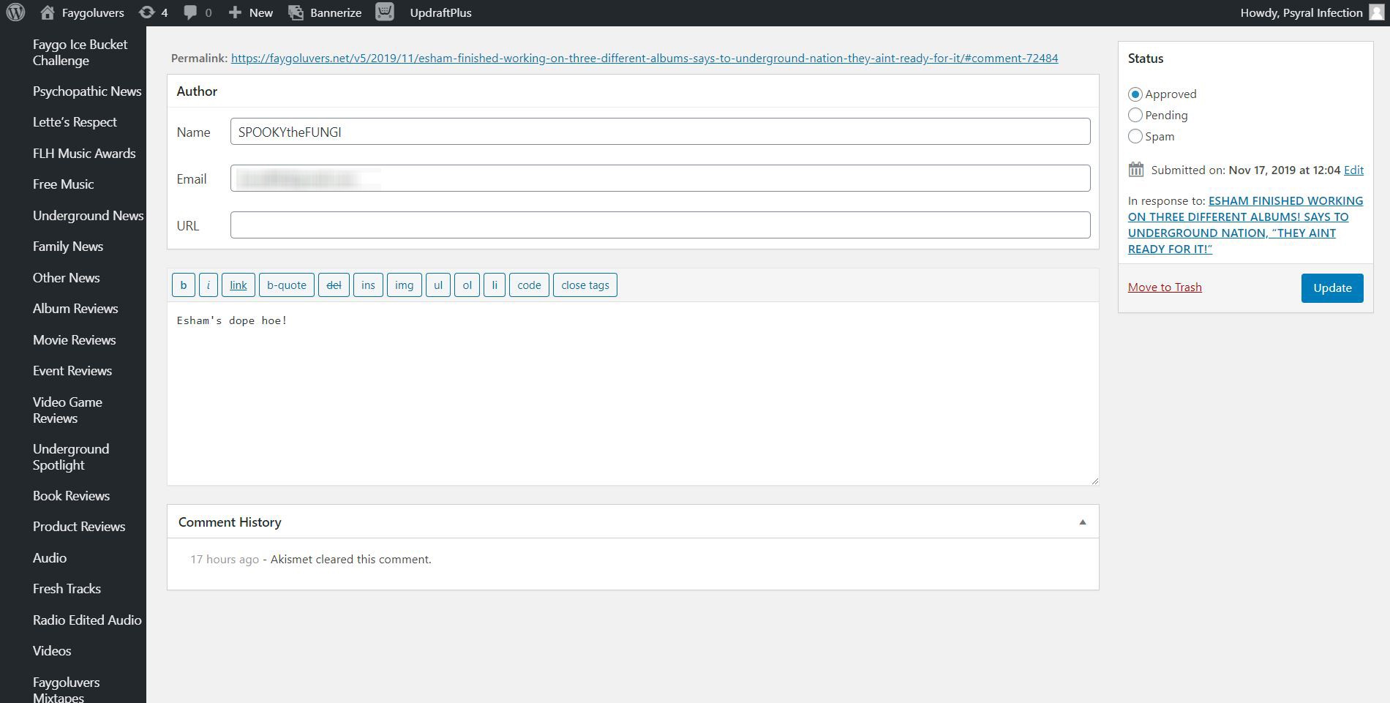Viewport: 1390px width, 703px height.
Task: Open the comment permalink URL
Action: point(645,59)
